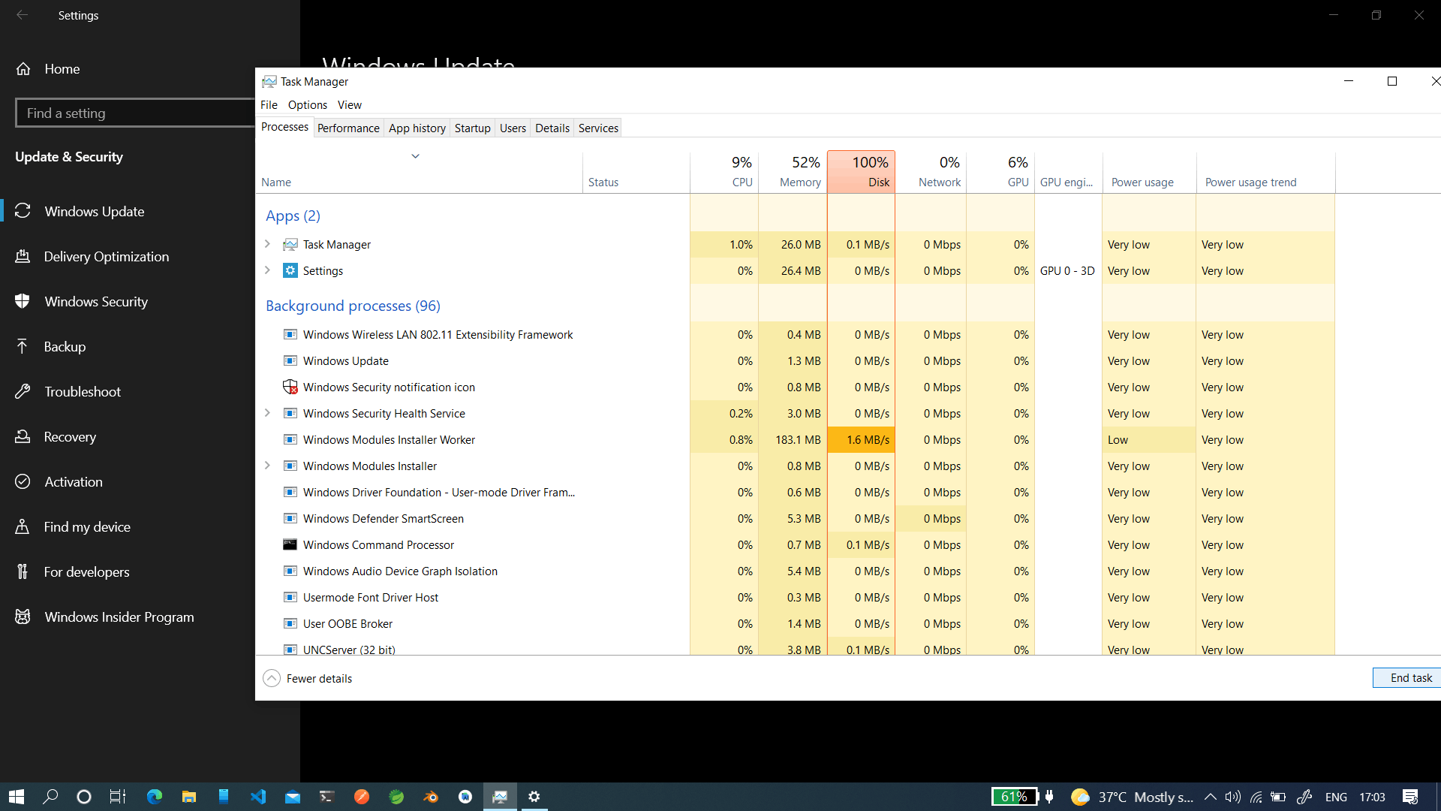Viewport: 1441px width, 811px height.
Task: Open the Options menu in Task Manager
Action: 308,105
